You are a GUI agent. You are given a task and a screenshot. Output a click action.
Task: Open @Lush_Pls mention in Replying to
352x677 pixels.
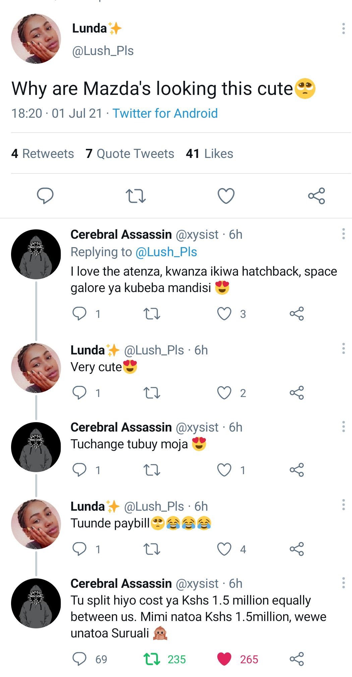[x=166, y=252]
